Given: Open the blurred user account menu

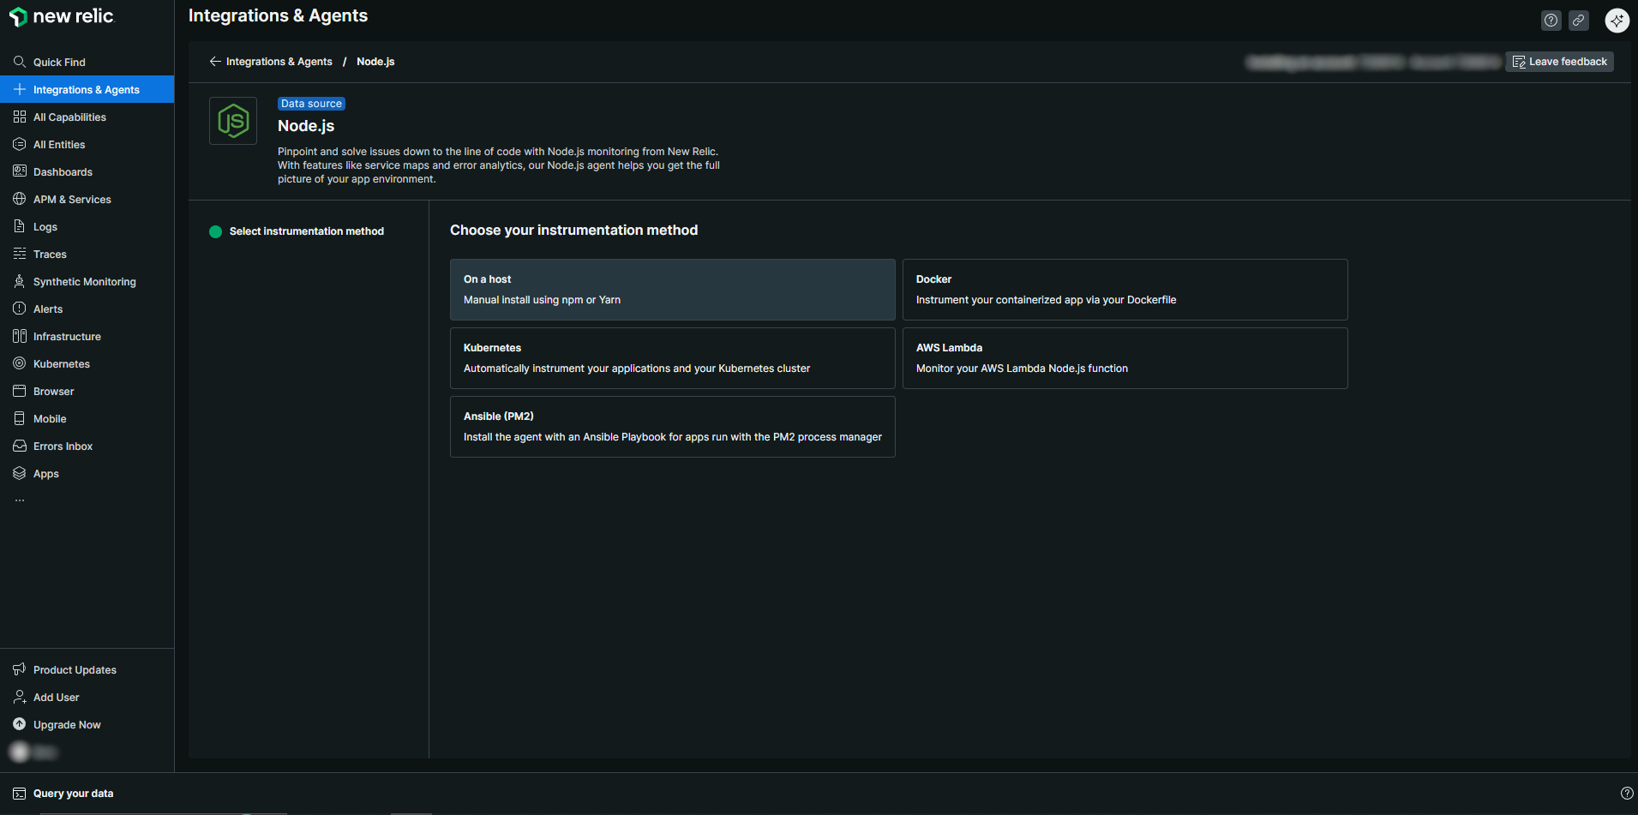Looking at the screenshot, I should click(x=34, y=752).
